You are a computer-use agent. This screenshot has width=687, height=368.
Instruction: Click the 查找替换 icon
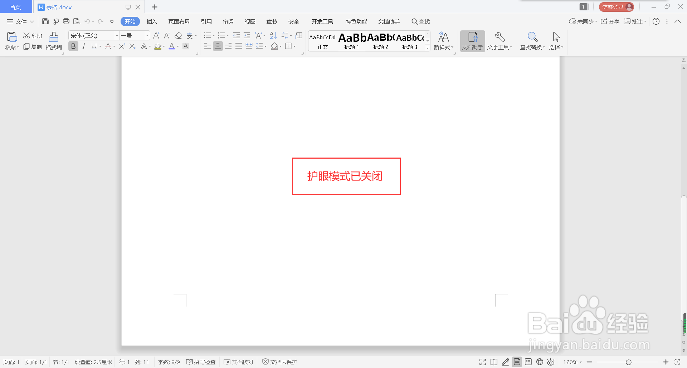pos(532,40)
